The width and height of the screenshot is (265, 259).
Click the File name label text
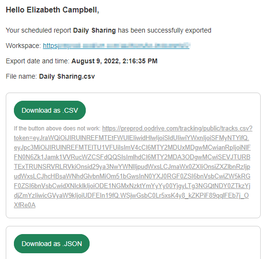(21, 76)
